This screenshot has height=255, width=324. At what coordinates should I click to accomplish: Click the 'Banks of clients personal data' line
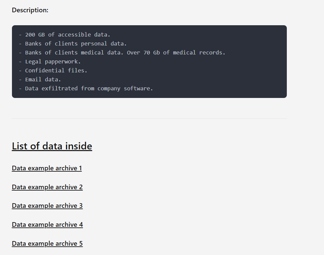pos(76,43)
